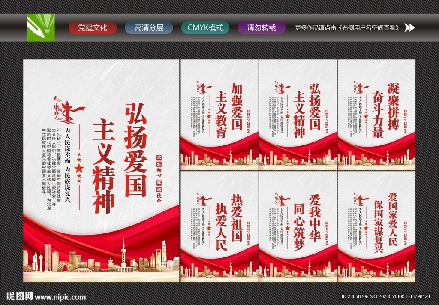439x305 pixels.
Task: Click the ID:23858206 number text
Action: pyautogui.click(x=355, y=296)
